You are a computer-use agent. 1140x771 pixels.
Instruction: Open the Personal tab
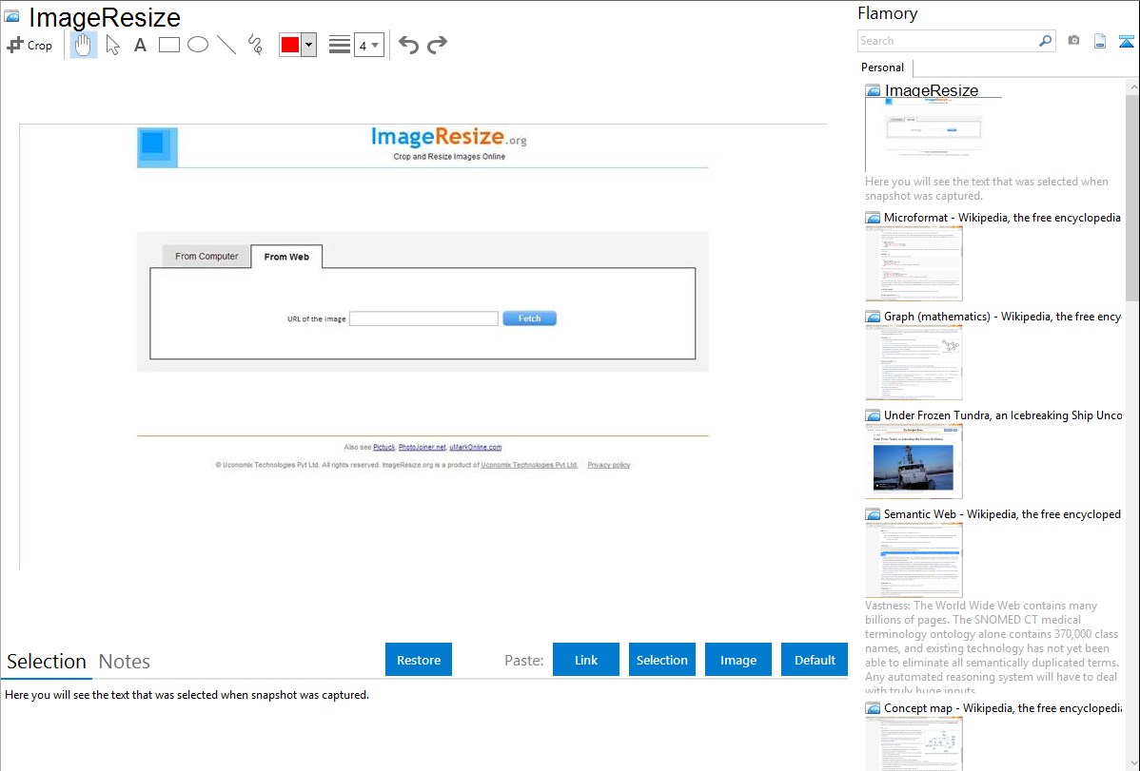tap(883, 67)
